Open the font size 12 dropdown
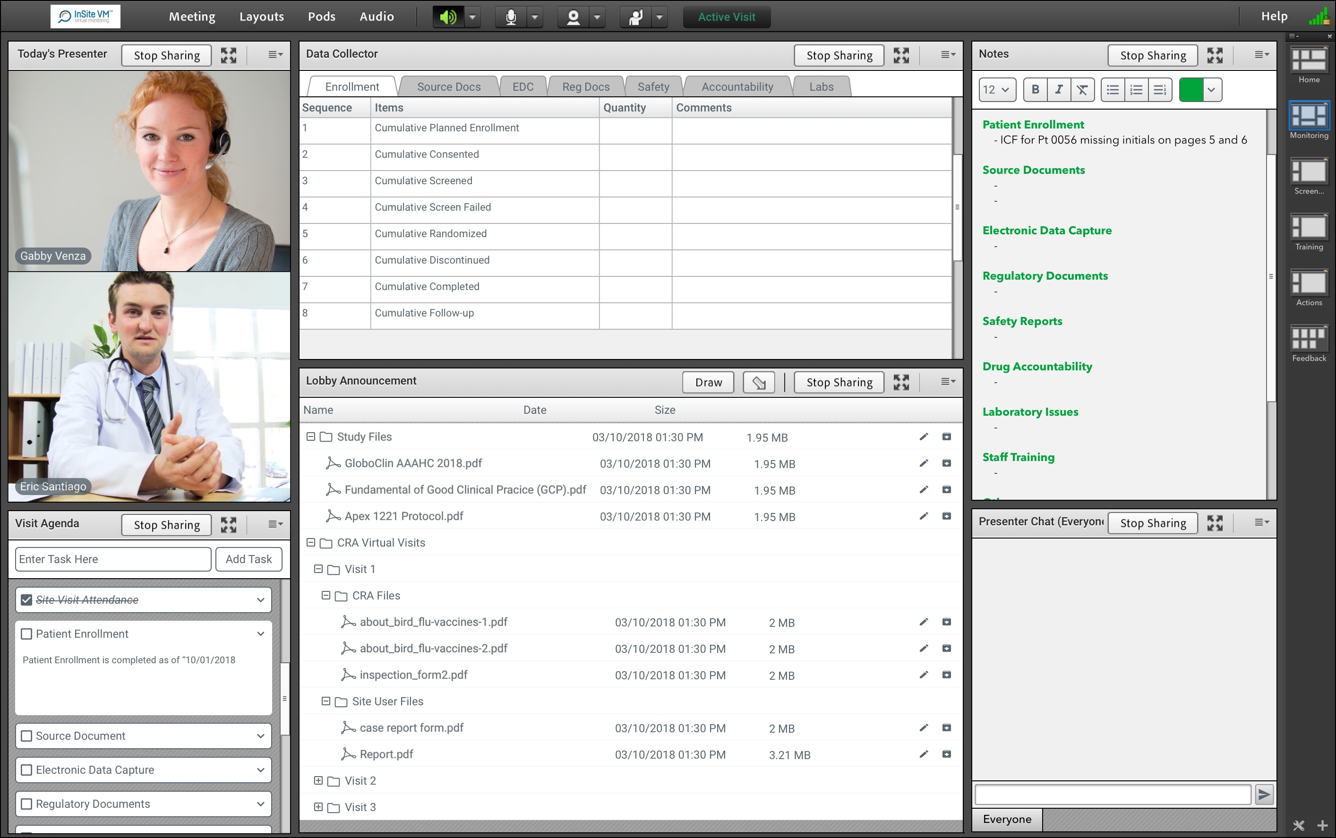 [x=997, y=89]
